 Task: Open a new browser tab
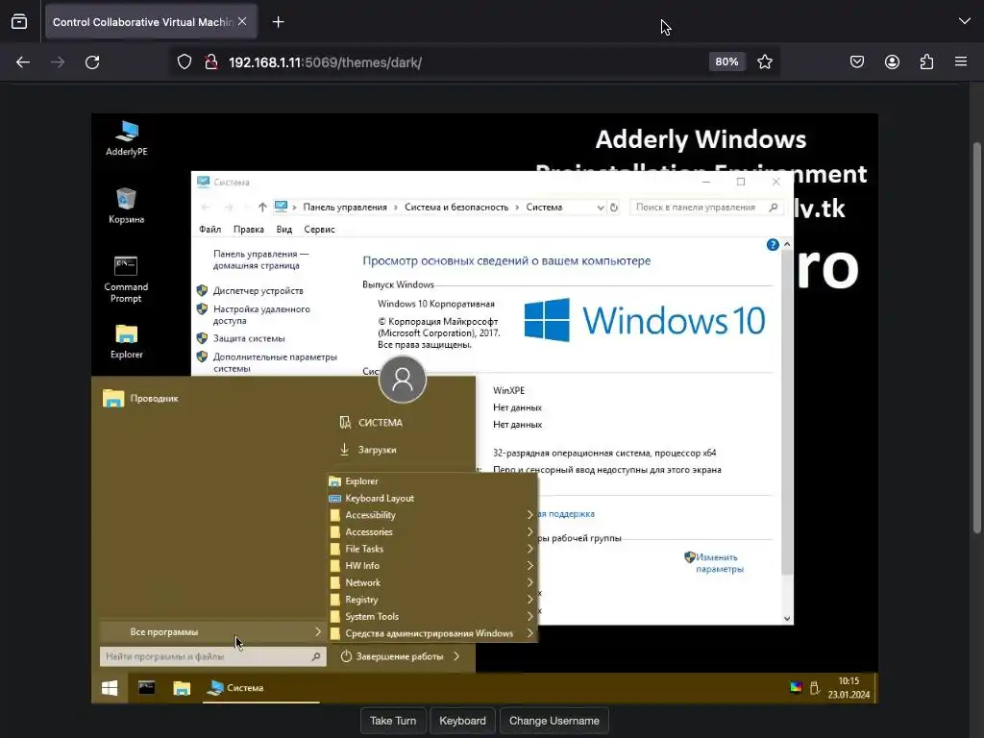pyautogui.click(x=278, y=22)
